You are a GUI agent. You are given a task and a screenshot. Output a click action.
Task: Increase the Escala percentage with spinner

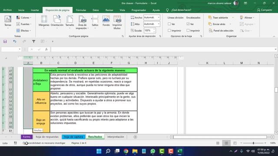(x=154, y=29)
